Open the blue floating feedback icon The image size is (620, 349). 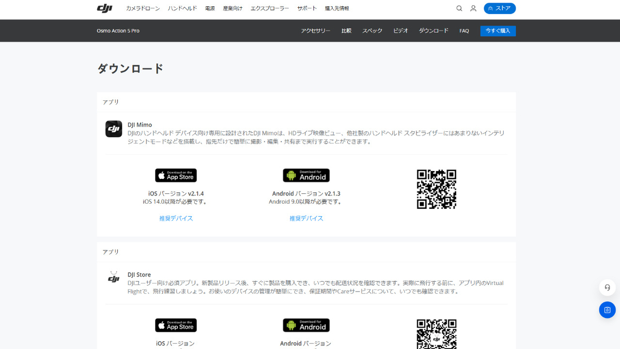[607, 310]
